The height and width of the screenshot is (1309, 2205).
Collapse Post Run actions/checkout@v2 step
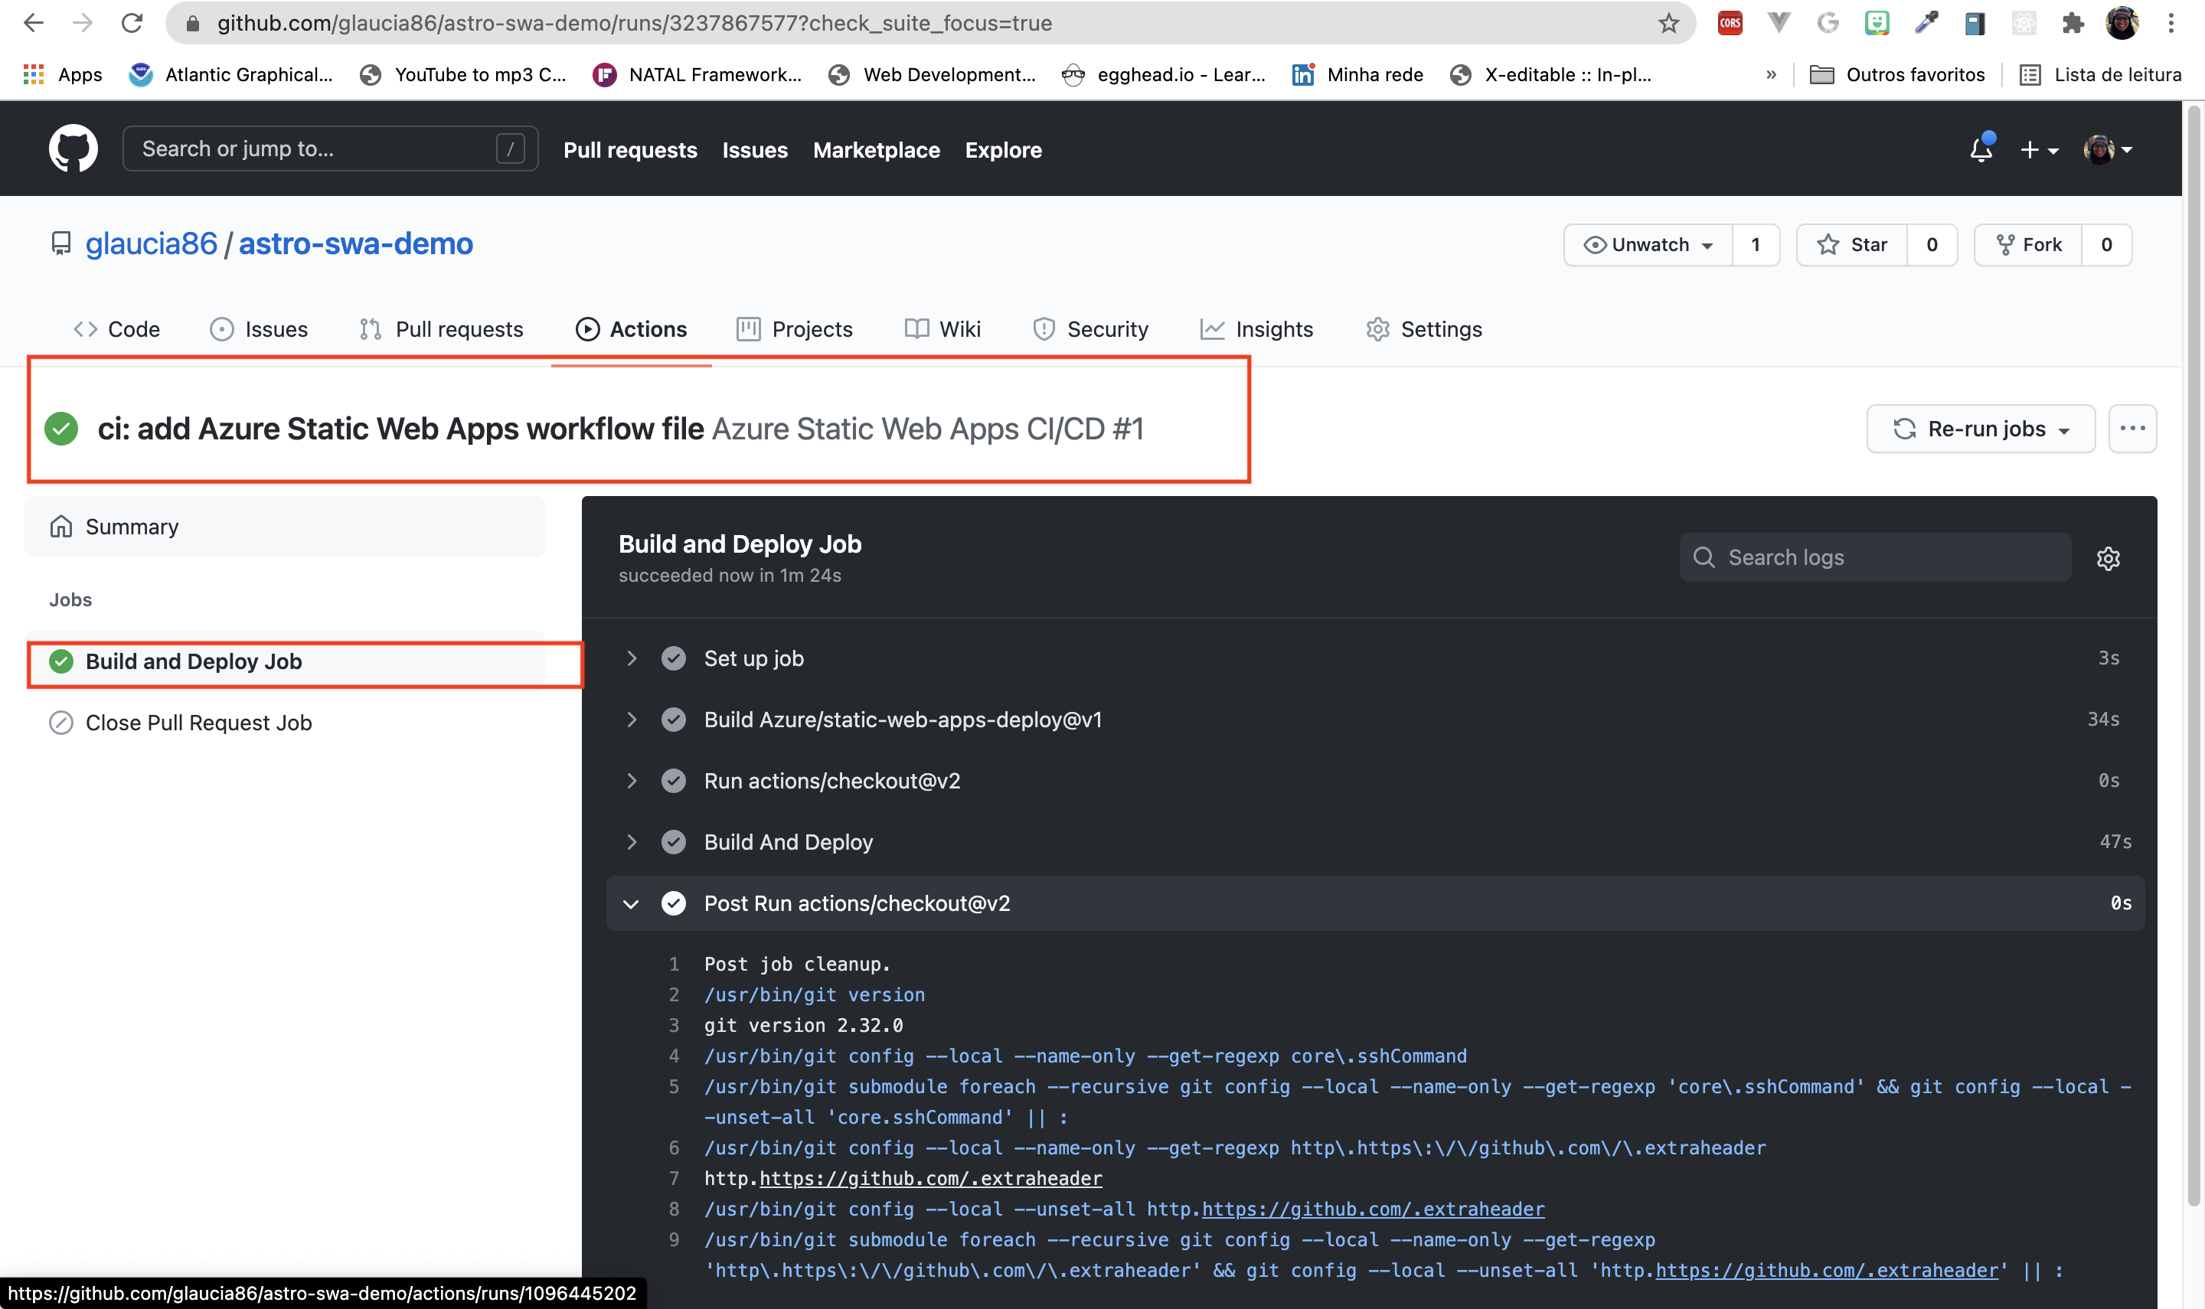[x=1375, y=903]
